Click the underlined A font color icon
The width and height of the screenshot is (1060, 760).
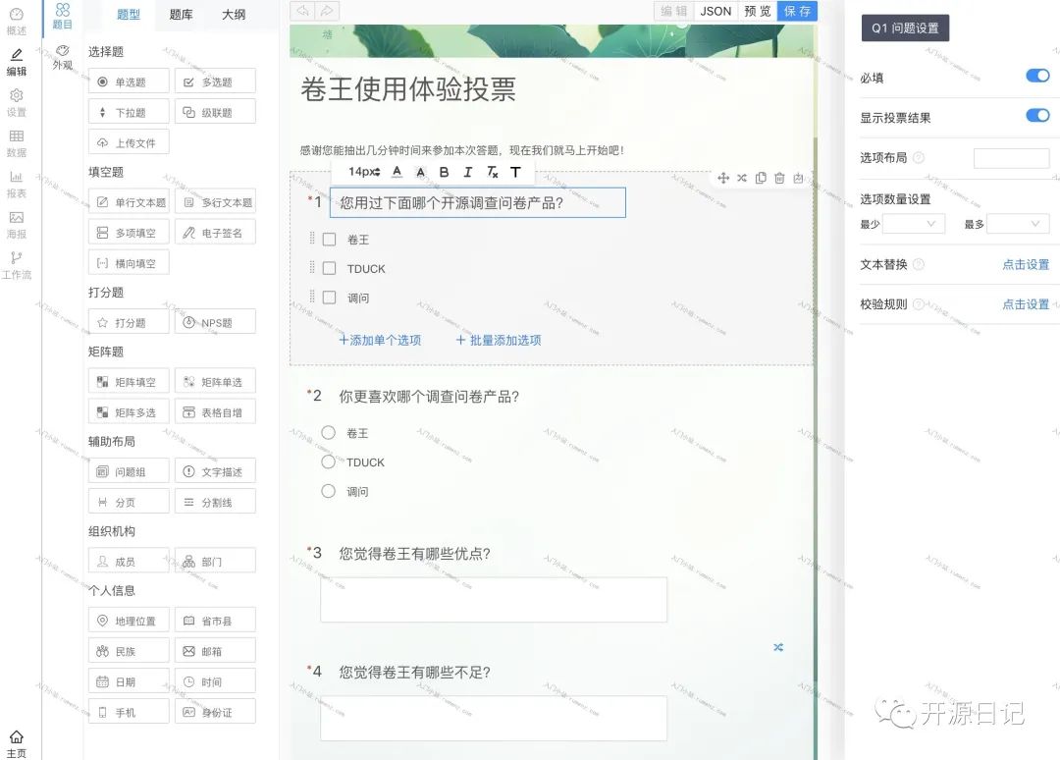[x=397, y=172]
